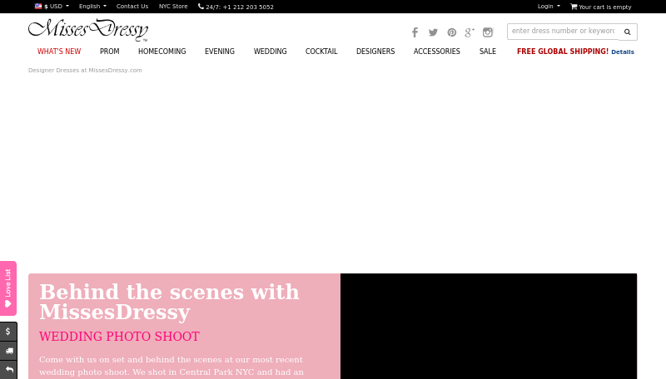666x379 pixels.
Task: Click the Wedding Photo Shoot subtitle
Action: point(119,336)
